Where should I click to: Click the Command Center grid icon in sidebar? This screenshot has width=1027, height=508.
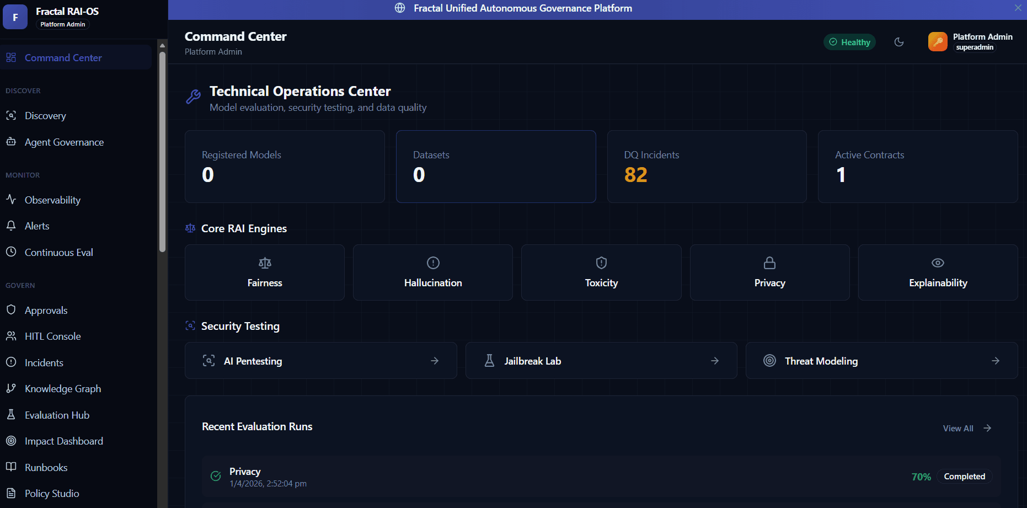pos(11,57)
